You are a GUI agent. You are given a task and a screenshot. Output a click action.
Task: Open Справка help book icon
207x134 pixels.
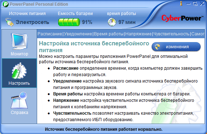pyautogui.click(x=19, y=100)
